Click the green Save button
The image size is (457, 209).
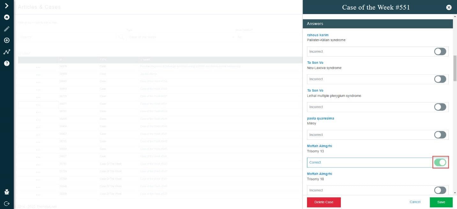tap(441, 202)
